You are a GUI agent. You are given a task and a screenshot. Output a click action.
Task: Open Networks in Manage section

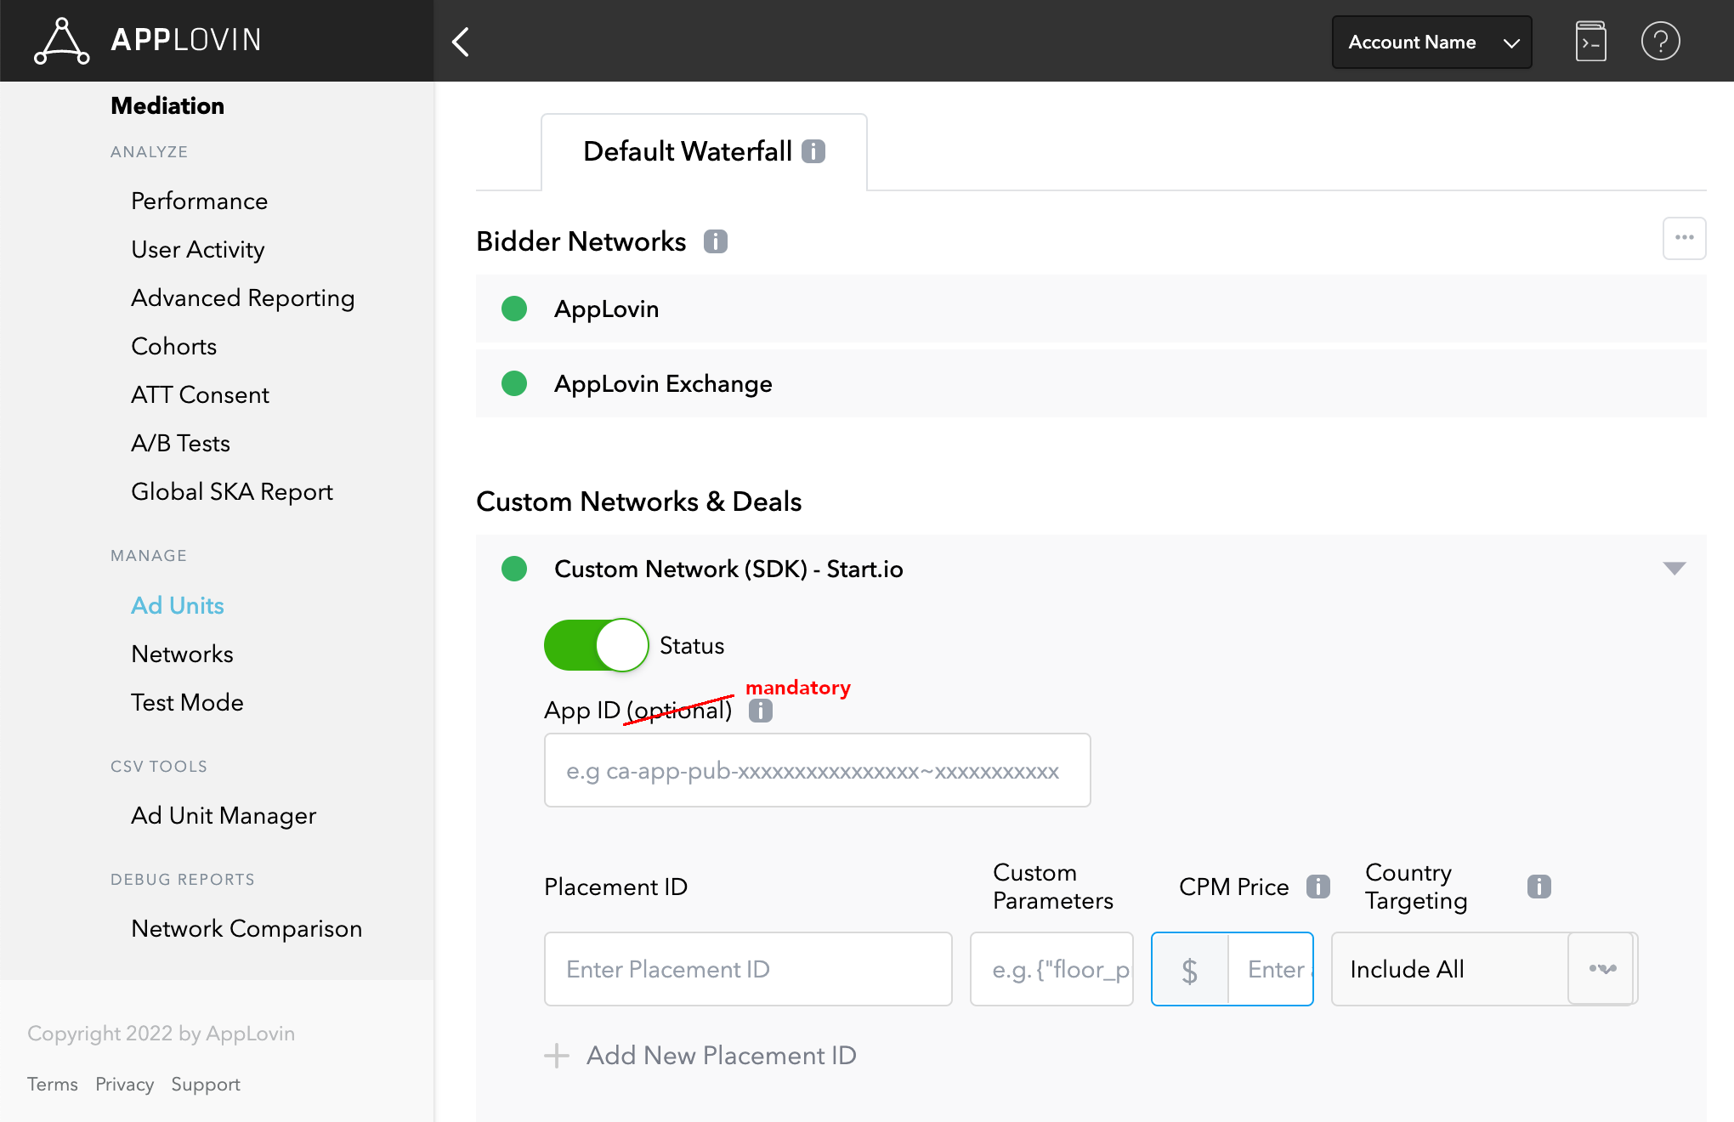click(x=183, y=654)
